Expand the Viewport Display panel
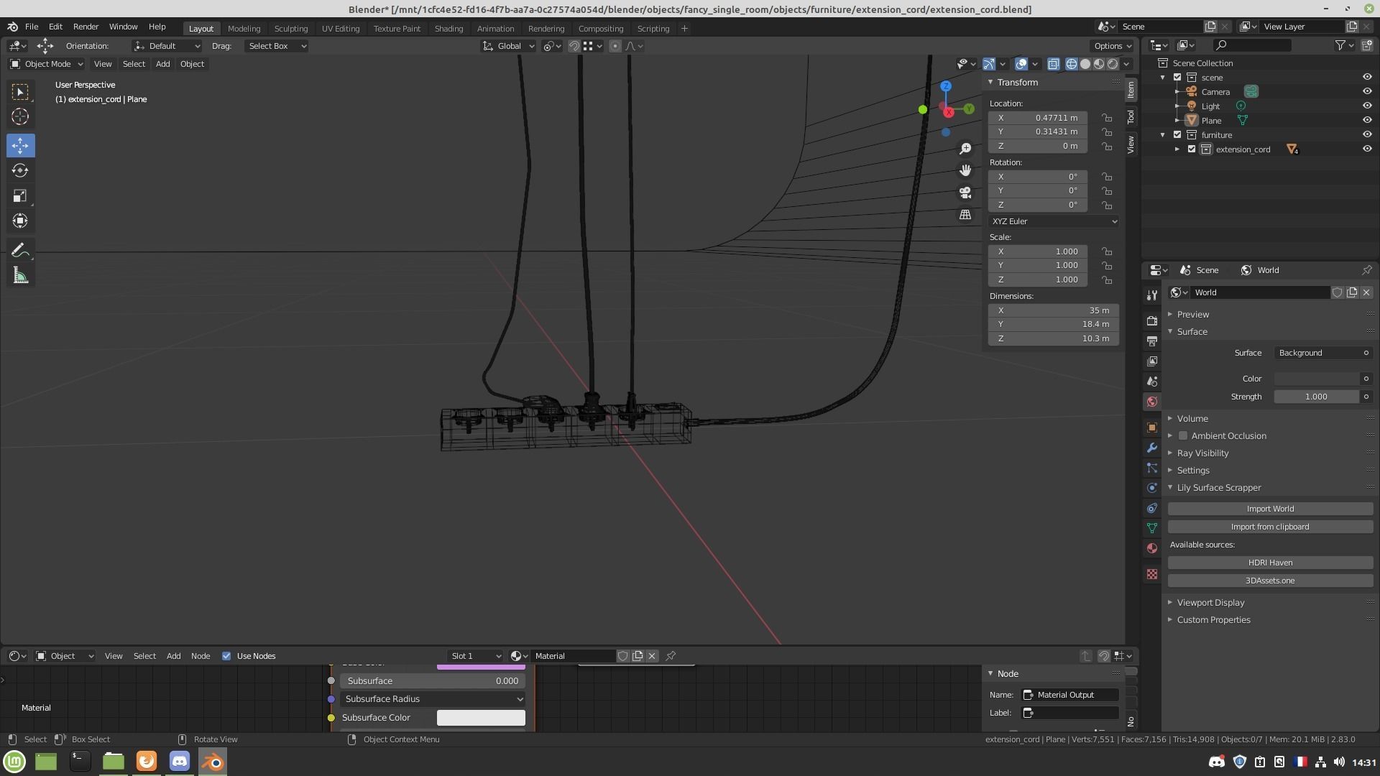The height and width of the screenshot is (776, 1380). click(x=1210, y=602)
